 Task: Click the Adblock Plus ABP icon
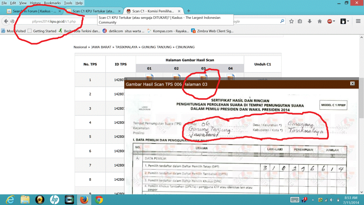pyautogui.click(x=330, y=21)
